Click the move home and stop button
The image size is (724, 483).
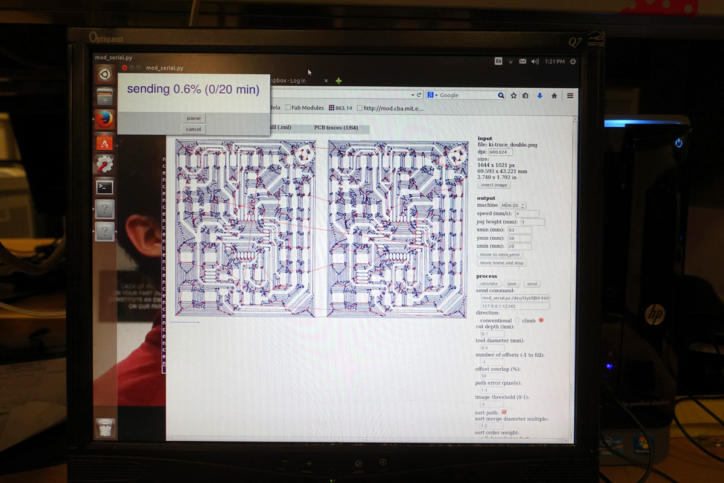[x=502, y=263]
